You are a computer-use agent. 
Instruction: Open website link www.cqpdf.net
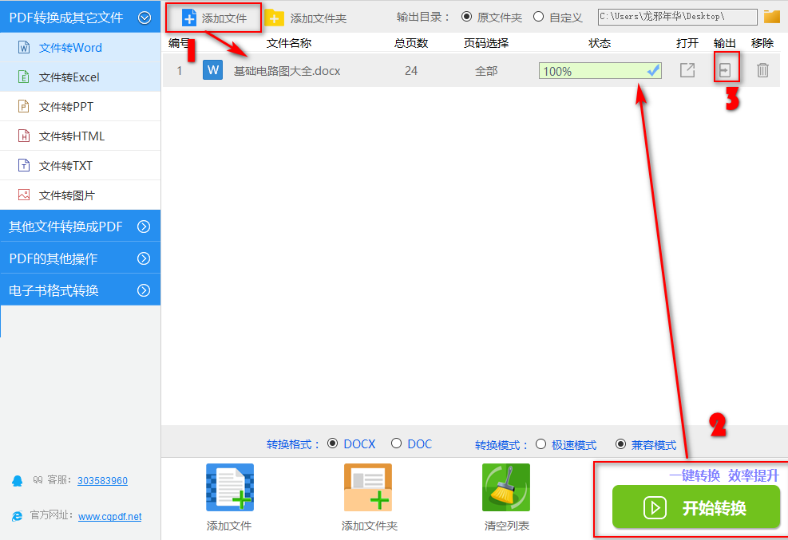(x=109, y=516)
